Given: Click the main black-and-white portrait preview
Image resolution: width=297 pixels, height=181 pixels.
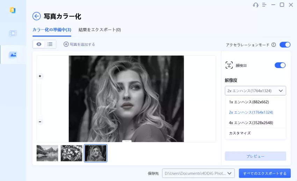Looking at the screenshot, I should pos(126,99).
